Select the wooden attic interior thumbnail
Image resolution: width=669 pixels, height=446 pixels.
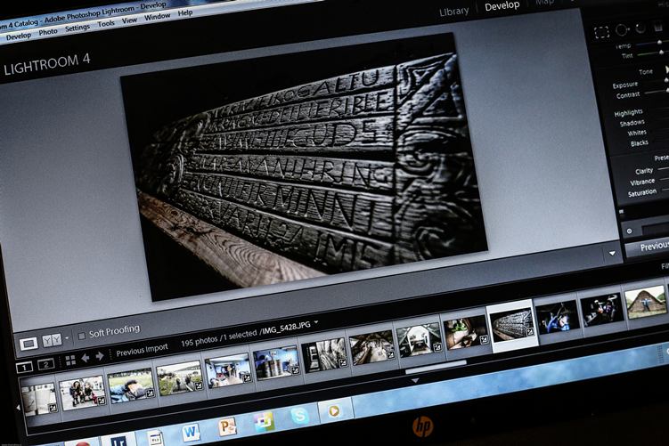(x=371, y=345)
